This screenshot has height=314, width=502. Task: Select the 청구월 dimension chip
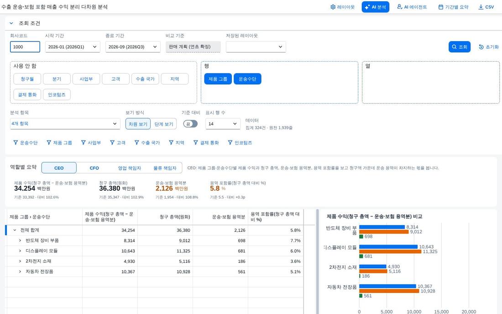[x=27, y=79]
